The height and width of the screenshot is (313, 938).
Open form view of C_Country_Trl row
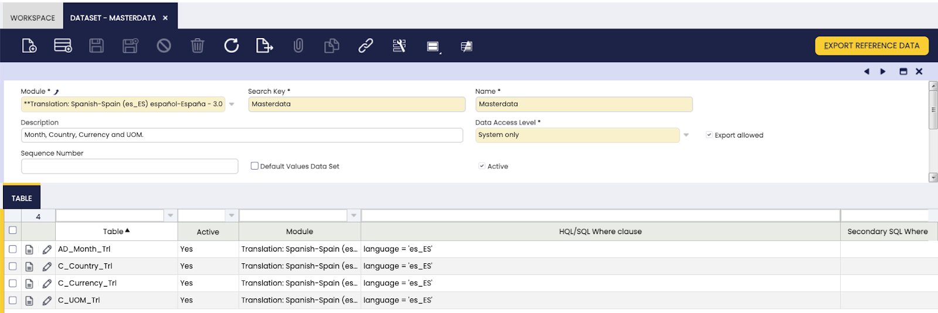click(29, 267)
